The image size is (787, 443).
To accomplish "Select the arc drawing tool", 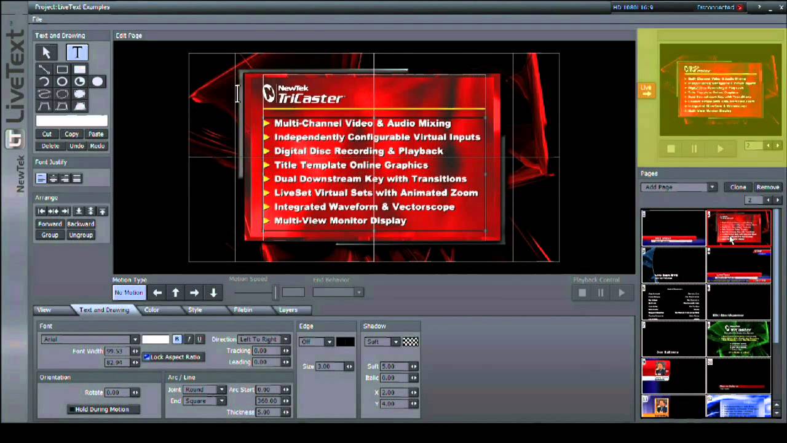I will coord(44,82).
